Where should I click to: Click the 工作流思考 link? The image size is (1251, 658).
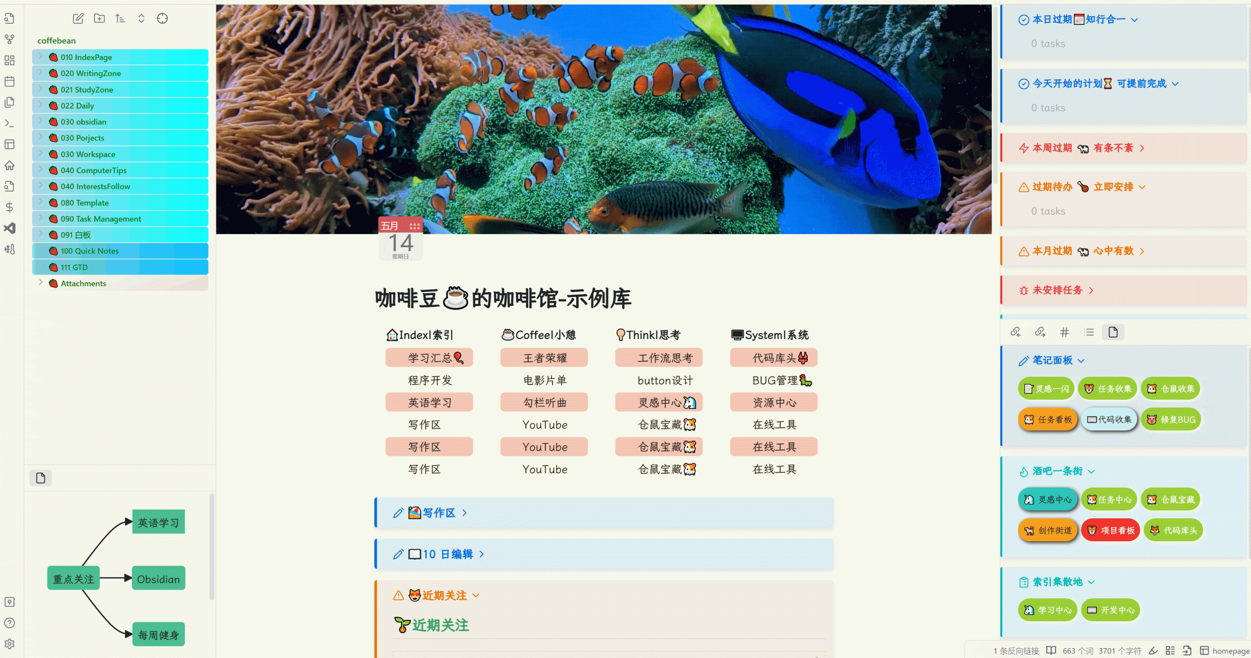(x=665, y=358)
